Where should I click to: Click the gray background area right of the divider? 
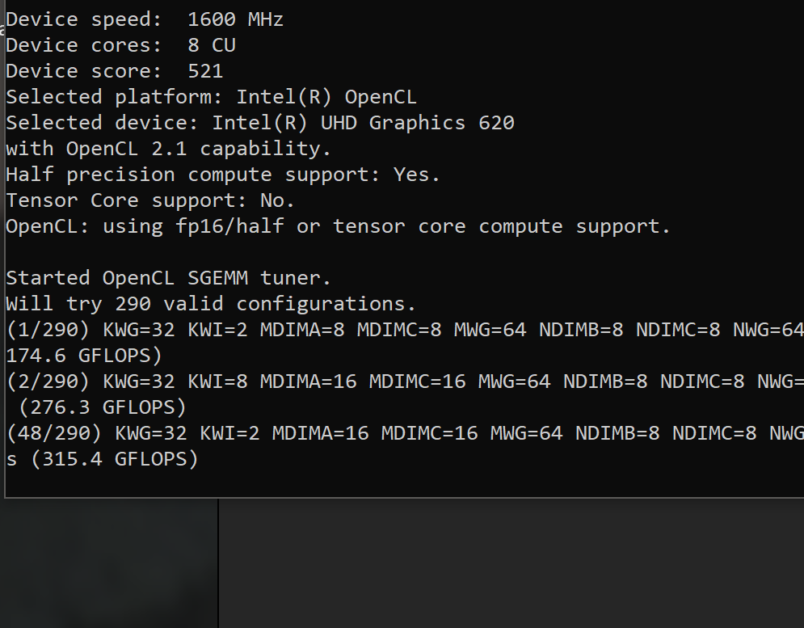pyautogui.click(x=511, y=563)
